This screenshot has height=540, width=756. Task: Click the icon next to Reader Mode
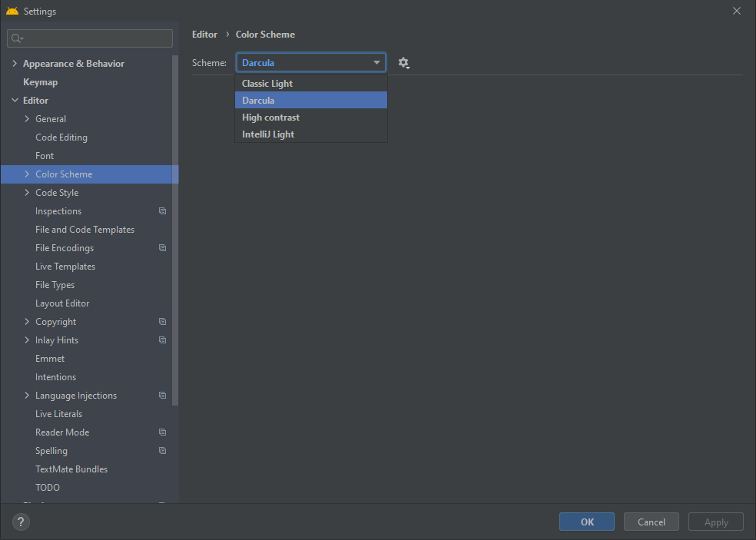click(162, 432)
